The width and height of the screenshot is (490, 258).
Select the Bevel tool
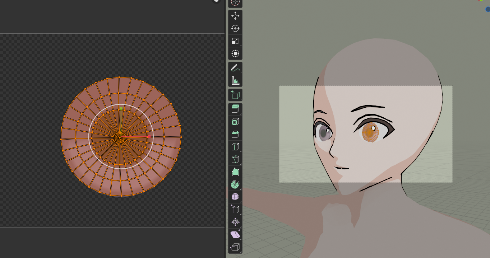235,134
